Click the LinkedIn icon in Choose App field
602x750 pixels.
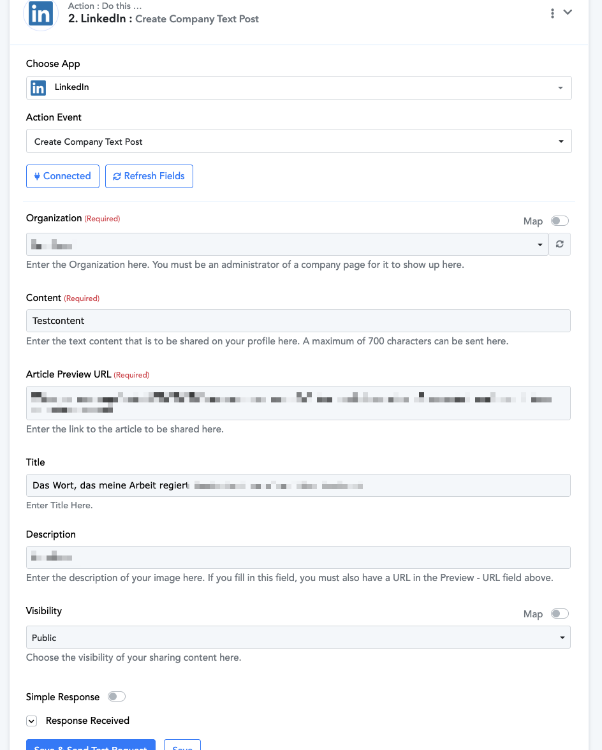point(38,88)
